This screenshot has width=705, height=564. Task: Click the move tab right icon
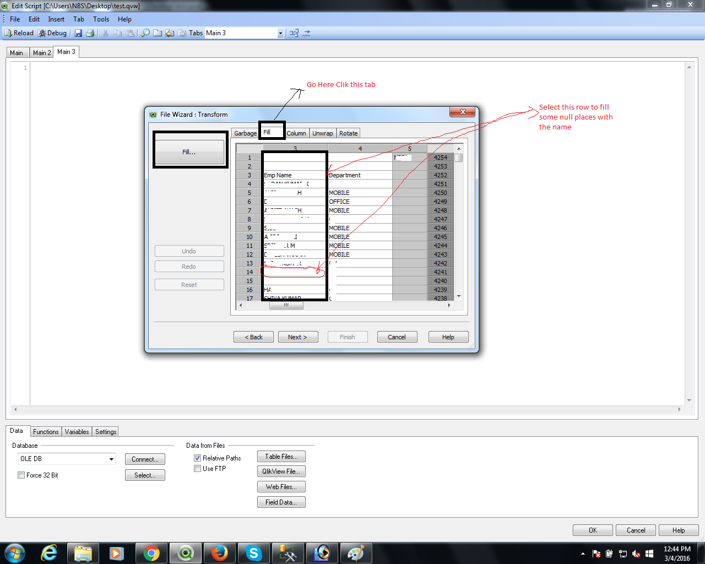pyautogui.click(x=182, y=33)
